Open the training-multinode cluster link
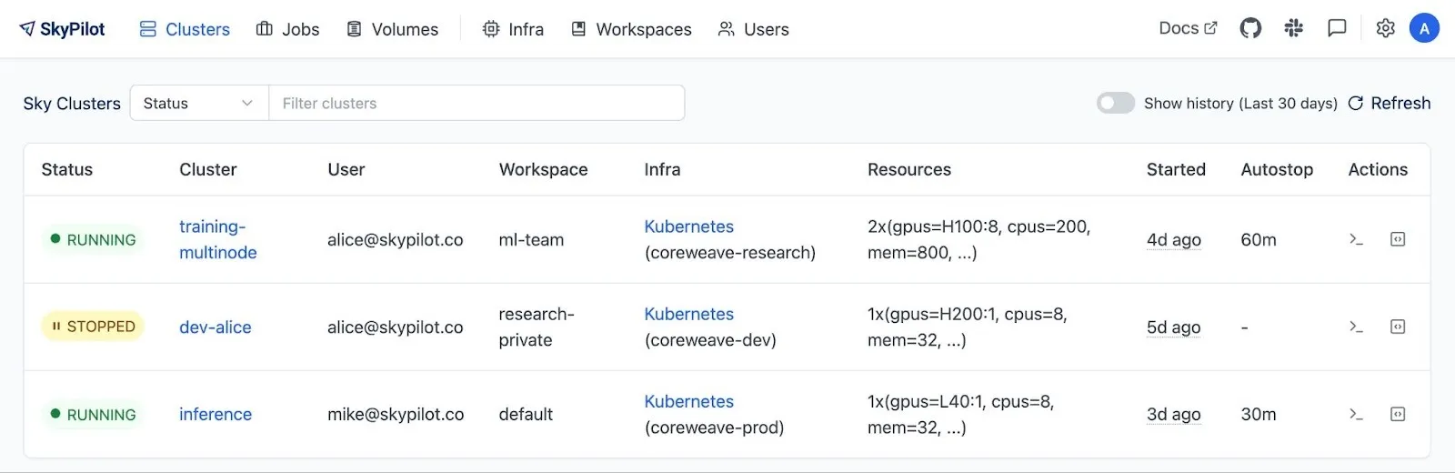The image size is (1455, 473). click(x=217, y=239)
